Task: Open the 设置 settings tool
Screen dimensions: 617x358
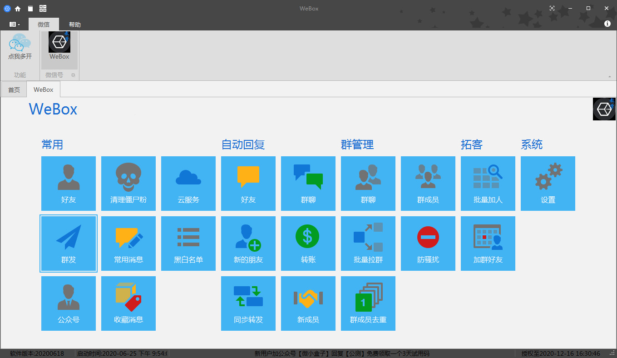Action: [548, 184]
